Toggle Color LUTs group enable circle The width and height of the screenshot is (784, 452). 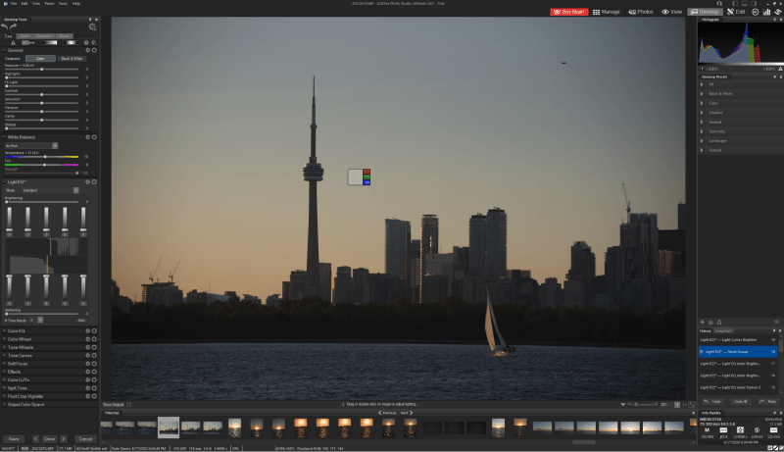(x=94, y=380)
